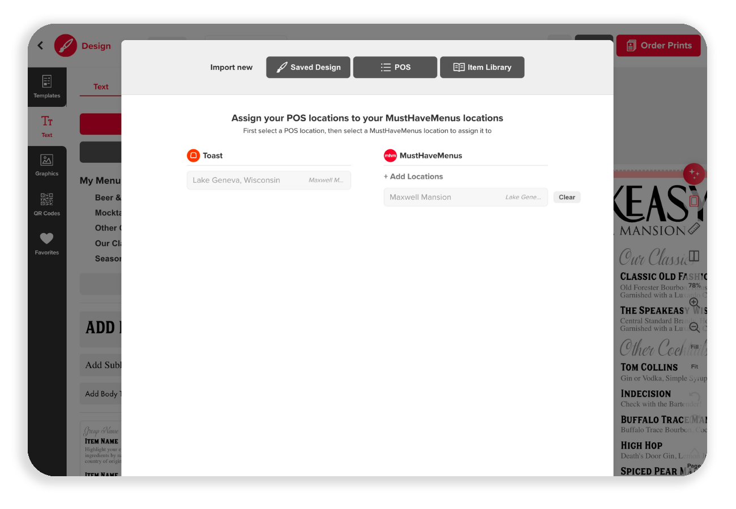The height and width of the screenshot is (509, 736).
Task: Select the Seasonal menu section
Action: 108,258
